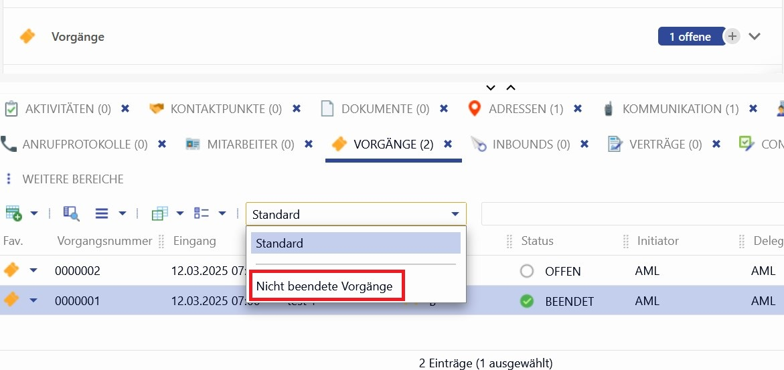784x370 pixels.
Task: Open the row 0000001 dropdown arrow
Action: [x=33, y=300]
